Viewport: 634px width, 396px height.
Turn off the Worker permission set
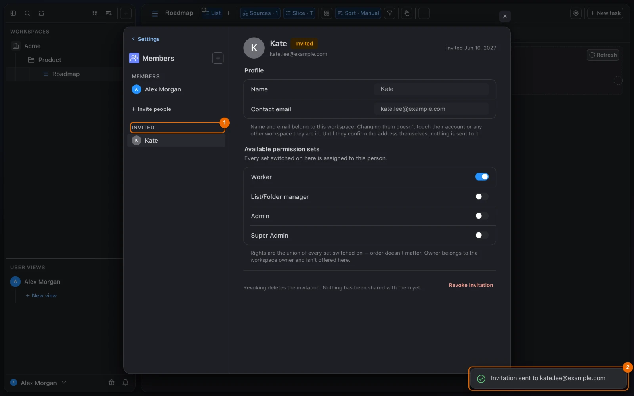pyautogui.click(x=482, y=177)
